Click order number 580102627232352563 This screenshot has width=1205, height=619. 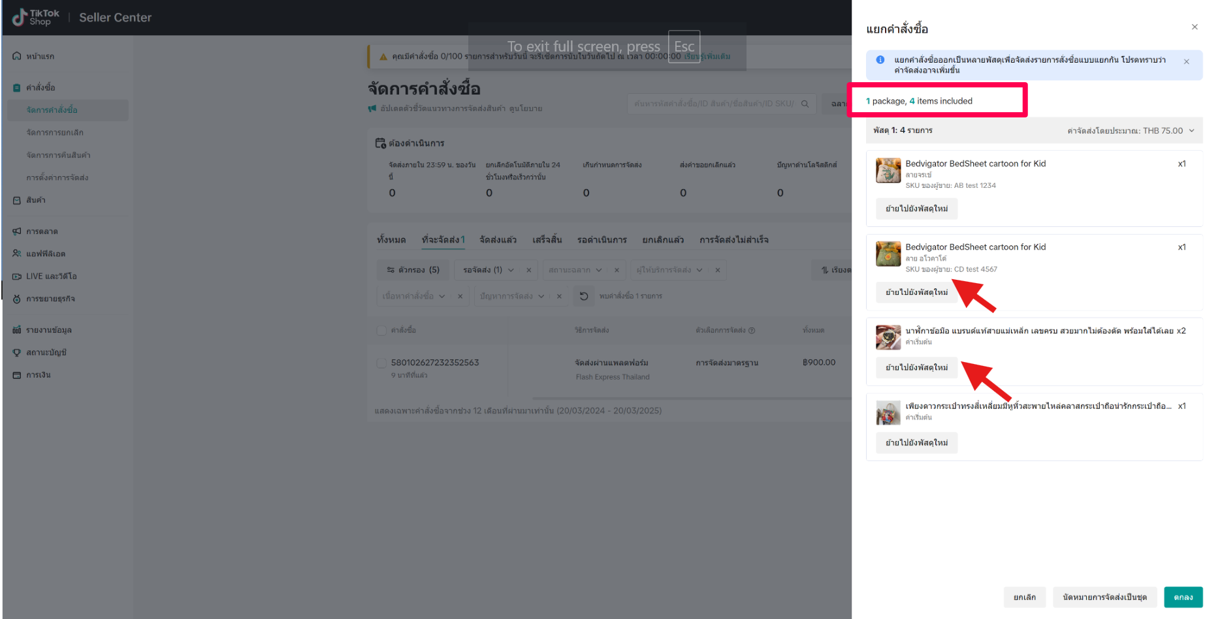(435, 363)
